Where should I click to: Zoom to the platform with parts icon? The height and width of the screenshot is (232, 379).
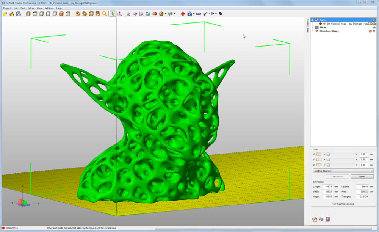point(98,14)
